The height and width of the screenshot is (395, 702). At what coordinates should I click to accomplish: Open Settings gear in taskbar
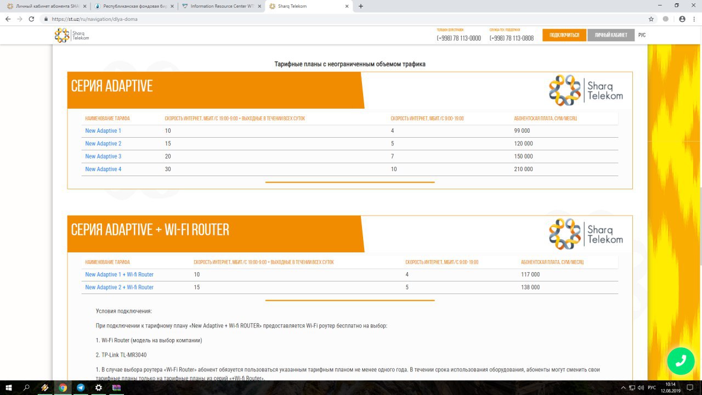(x=99, y=387)
